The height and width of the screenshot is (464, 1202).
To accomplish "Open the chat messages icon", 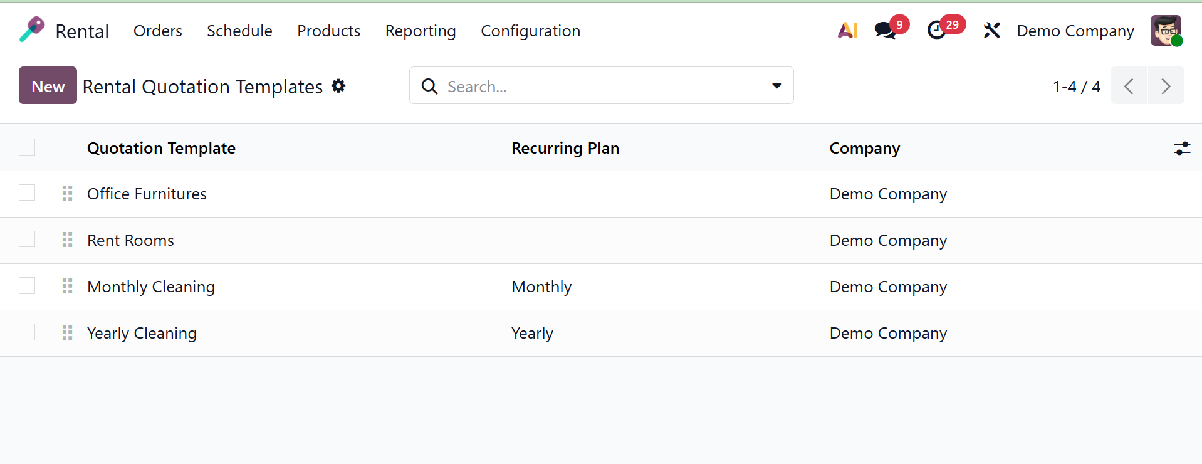I will click(886, 30).
